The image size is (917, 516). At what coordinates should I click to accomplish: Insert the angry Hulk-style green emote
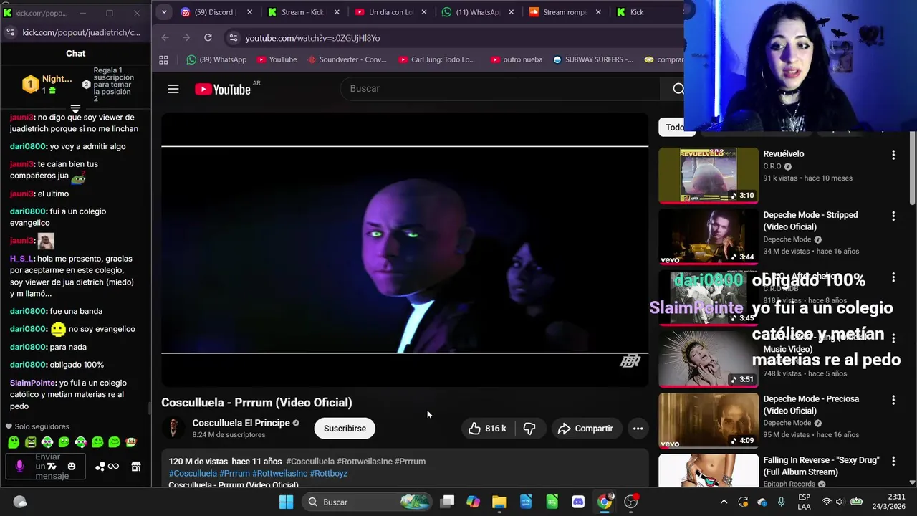[30, 442]
